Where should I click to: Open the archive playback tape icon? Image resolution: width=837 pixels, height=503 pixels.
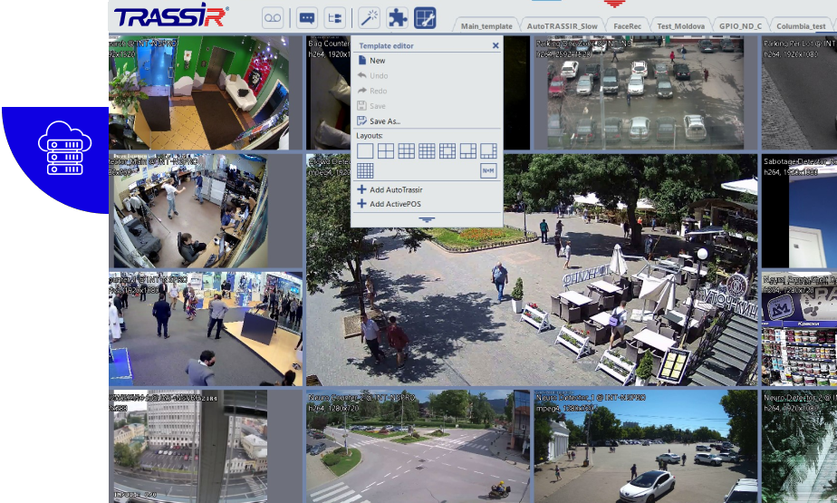pos(273,17)
